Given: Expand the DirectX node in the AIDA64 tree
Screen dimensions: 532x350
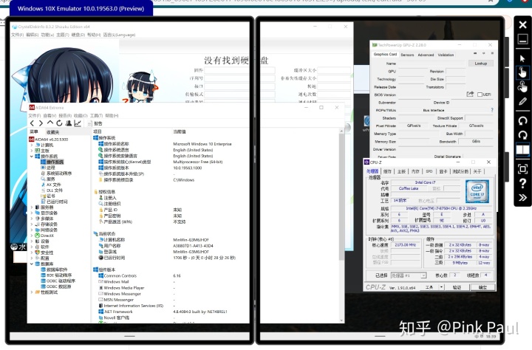Looking at the screenshot, I should pos(32,236).
